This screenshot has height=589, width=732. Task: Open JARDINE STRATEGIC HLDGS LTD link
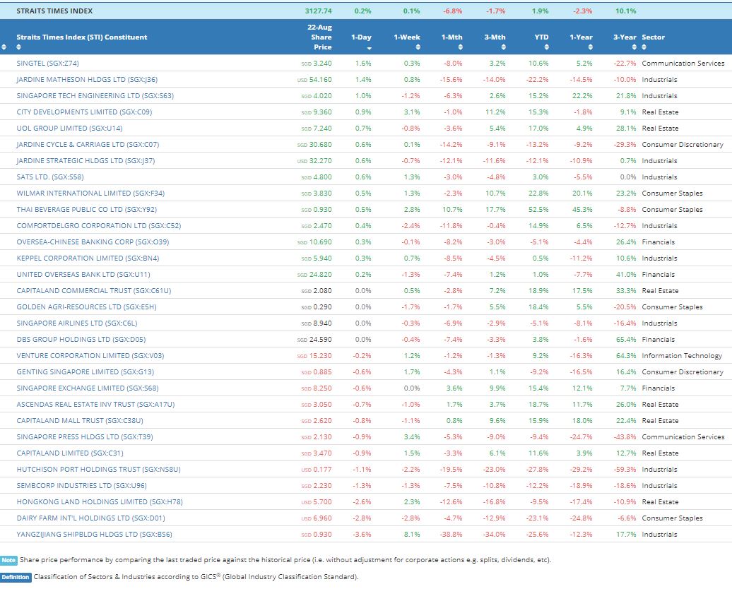click(85, 160)
